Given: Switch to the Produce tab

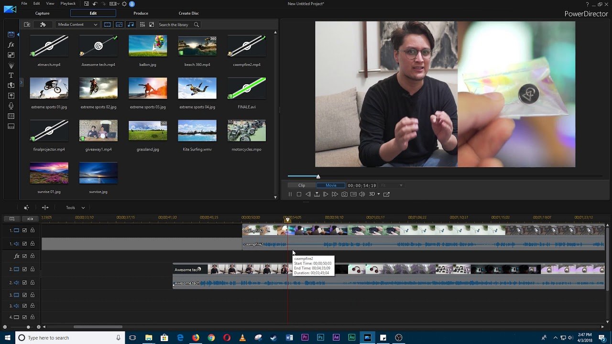Looking at the screenshot, I should tap(141, 13).
